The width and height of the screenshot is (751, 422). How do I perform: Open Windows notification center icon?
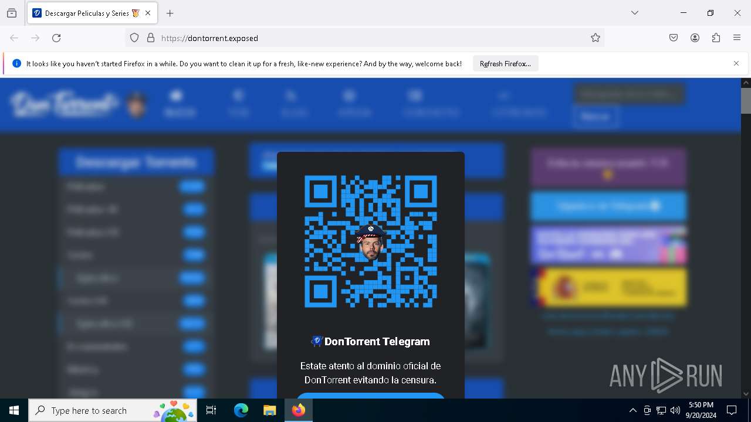pyautogui.click(x=732, y=410)
